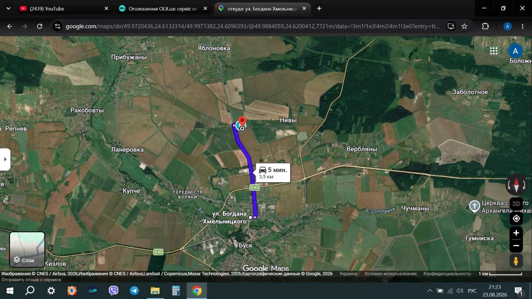Screen dimensions: 532x299
Task: Switch map type via Слои thumbnail
Action: [x=27, y=250]
